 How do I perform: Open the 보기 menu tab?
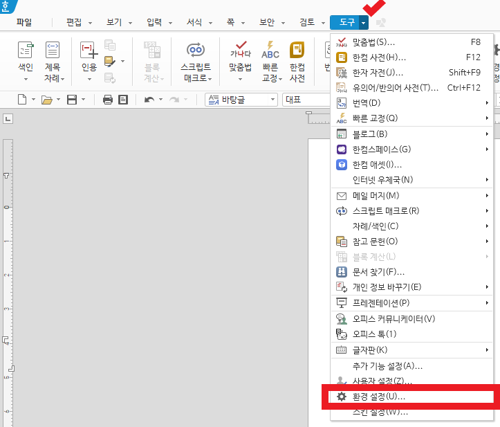tap(114, 22)
